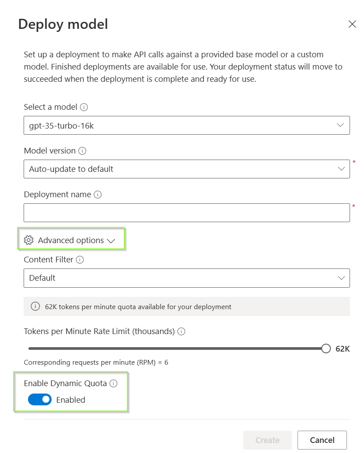Click the Model version info icon
This screenshot has height=453, width=364.
click(83, 150)
